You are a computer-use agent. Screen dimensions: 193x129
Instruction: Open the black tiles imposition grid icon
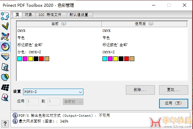(x=5, y=88)
